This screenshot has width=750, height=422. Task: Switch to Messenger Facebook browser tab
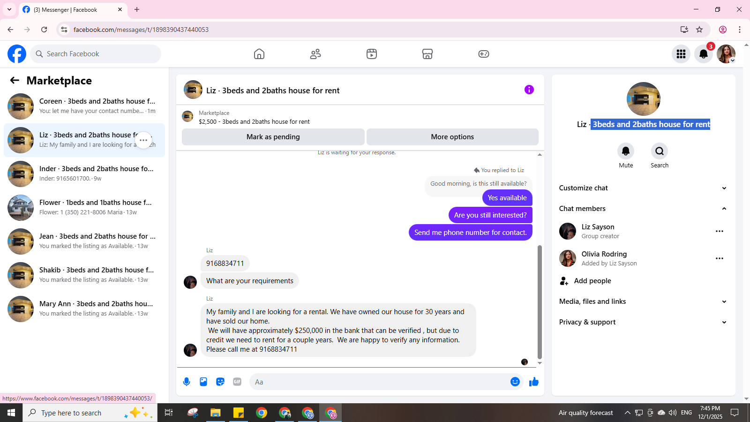pos(73,9)
